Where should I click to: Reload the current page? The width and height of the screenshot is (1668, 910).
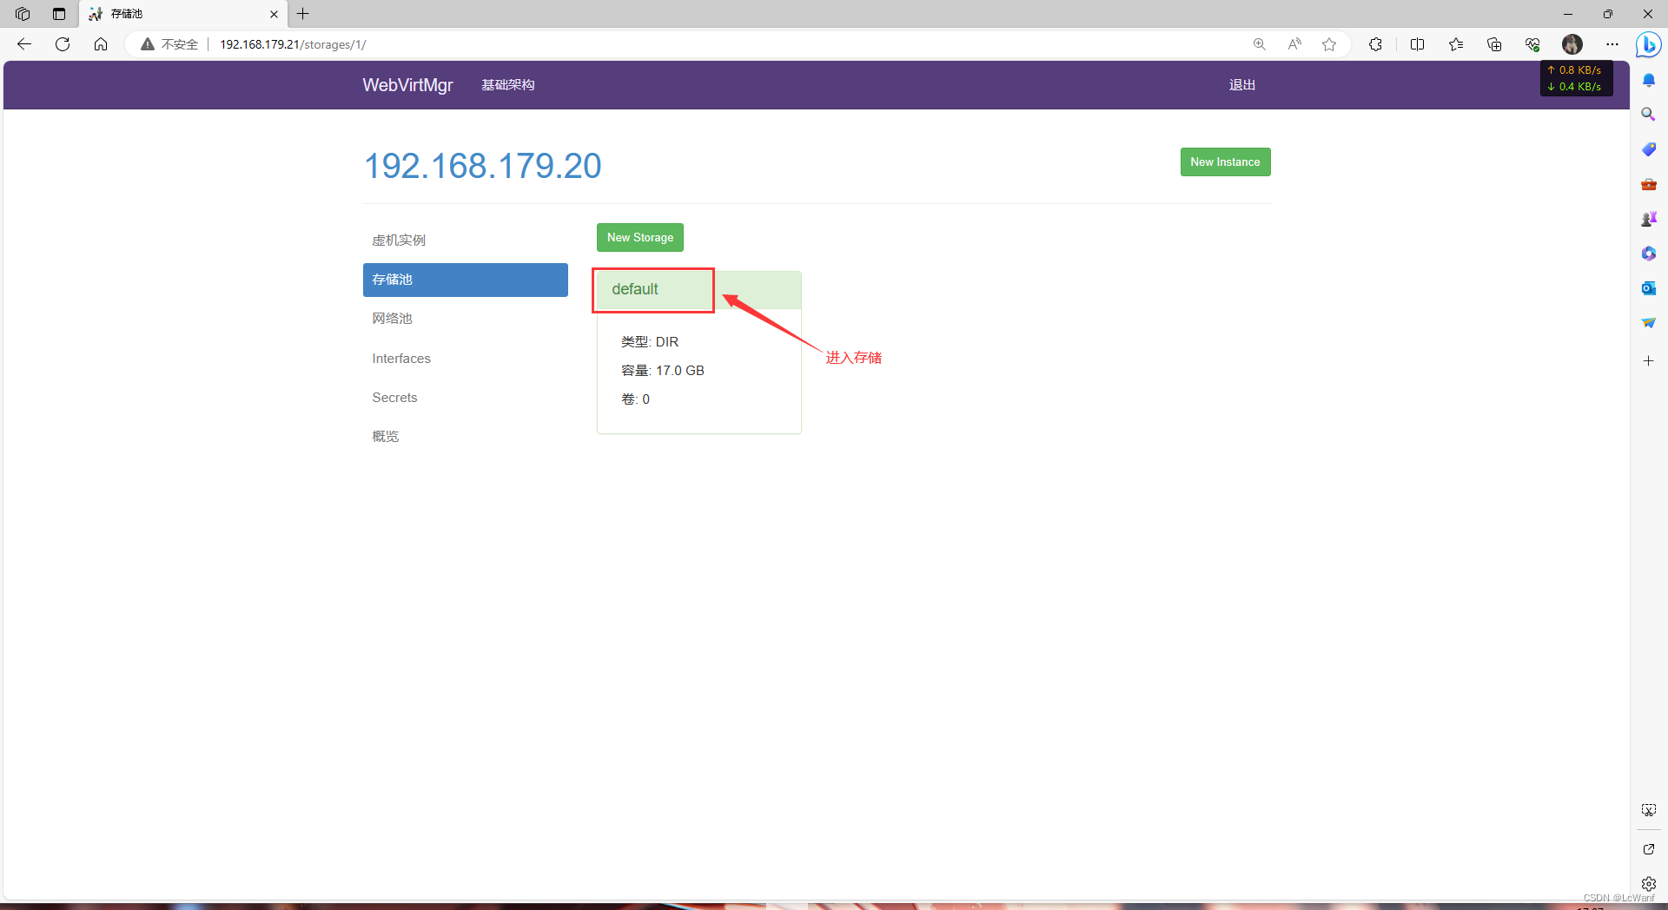tap(63, 44)
